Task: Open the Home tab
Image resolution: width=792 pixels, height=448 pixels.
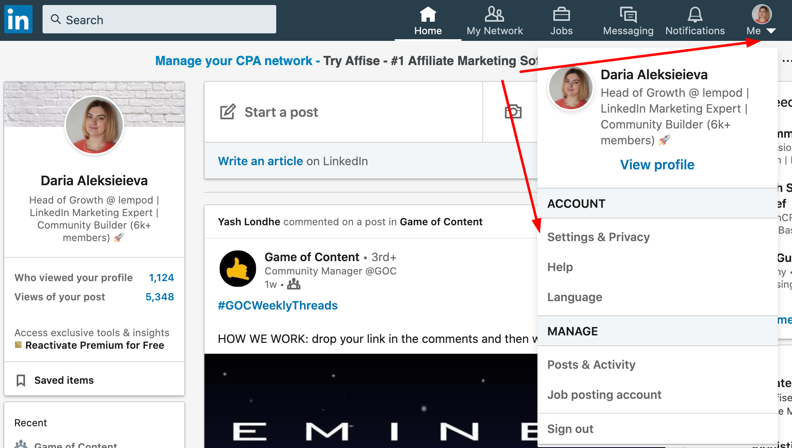Action: [428, 21]
